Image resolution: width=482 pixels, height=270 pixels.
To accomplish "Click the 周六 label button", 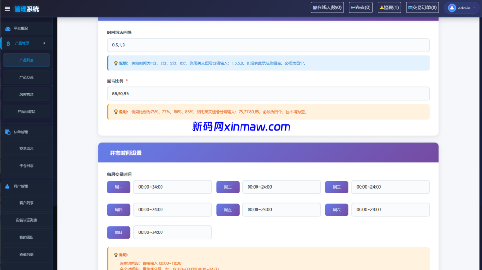I will point(337,210).
